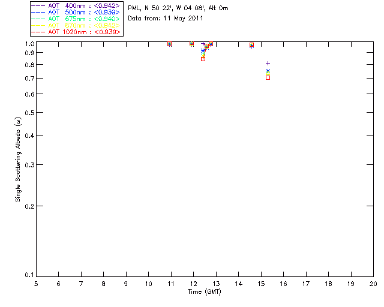Screen dimensions: 384x307
Task: Click y-axis tick label 0.9
Action: pos(29,53)
